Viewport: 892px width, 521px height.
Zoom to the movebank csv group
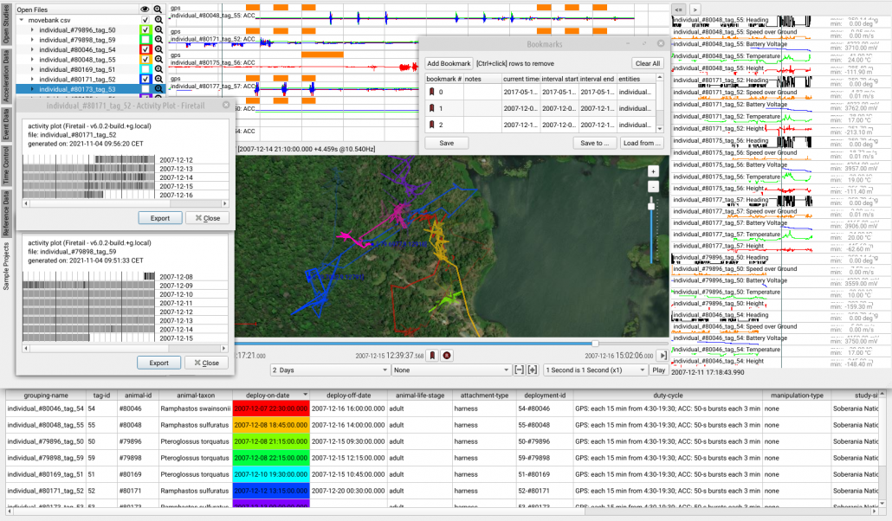(x=158, y=20)
